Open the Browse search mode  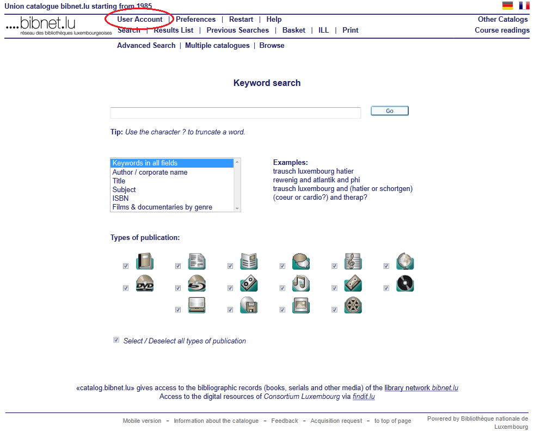pyautogui.click(x=272, y=45)
